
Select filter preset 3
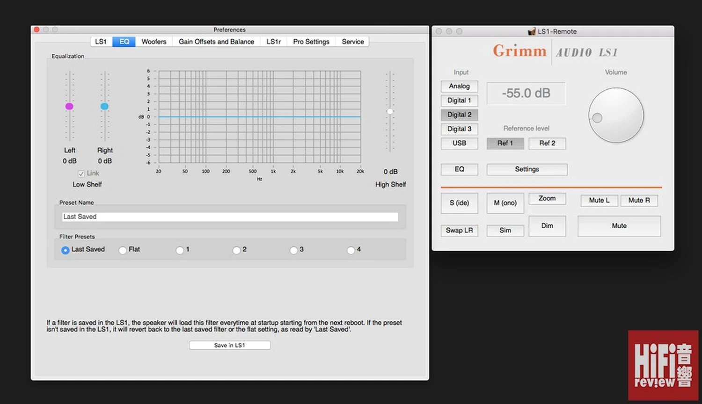pyautogui.click(x=293, y=250)
